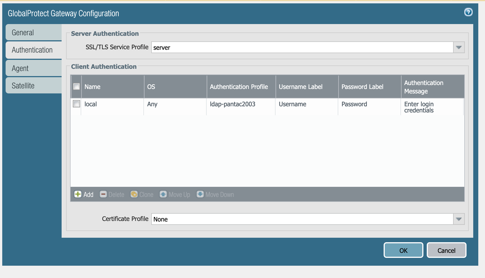Confirm with the OK button
485x278 pixels.
(403, 250)
